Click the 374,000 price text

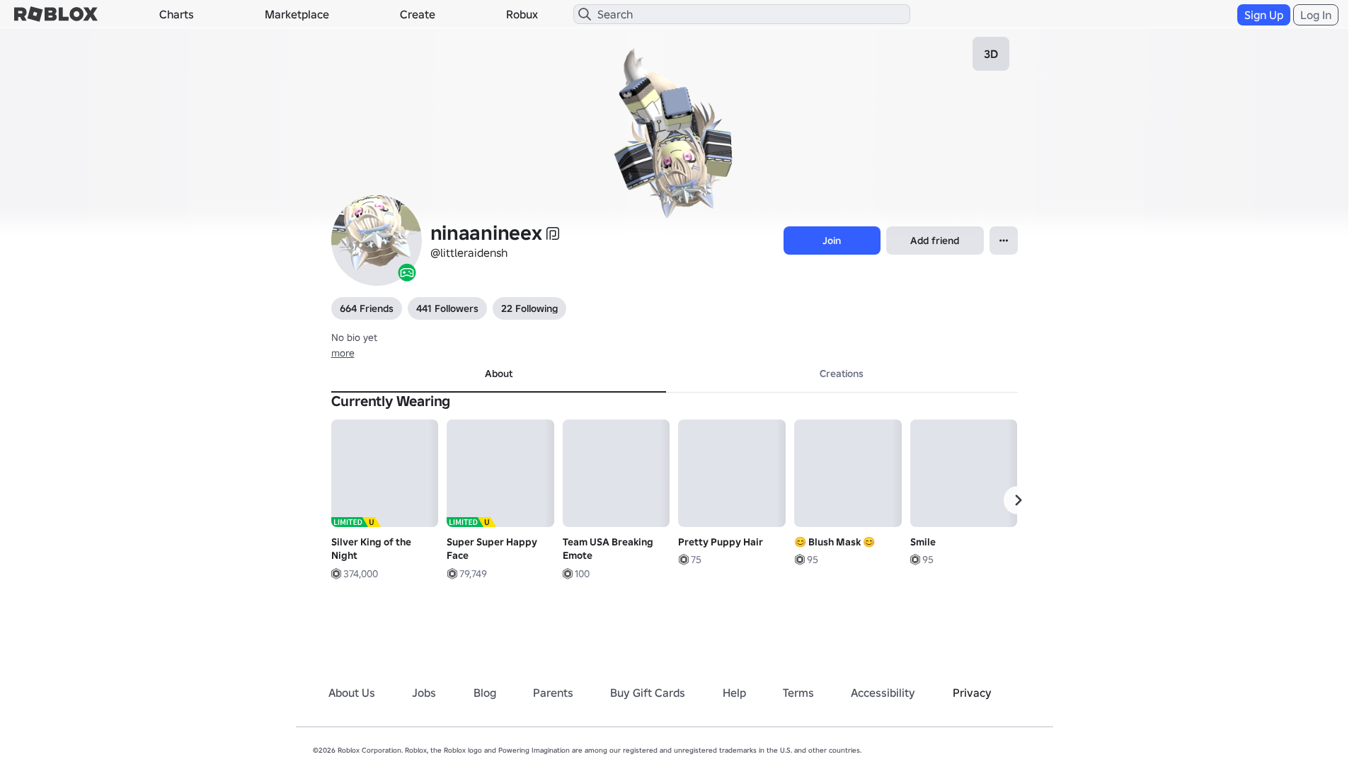pyautogui.click(x=361, y=574)
